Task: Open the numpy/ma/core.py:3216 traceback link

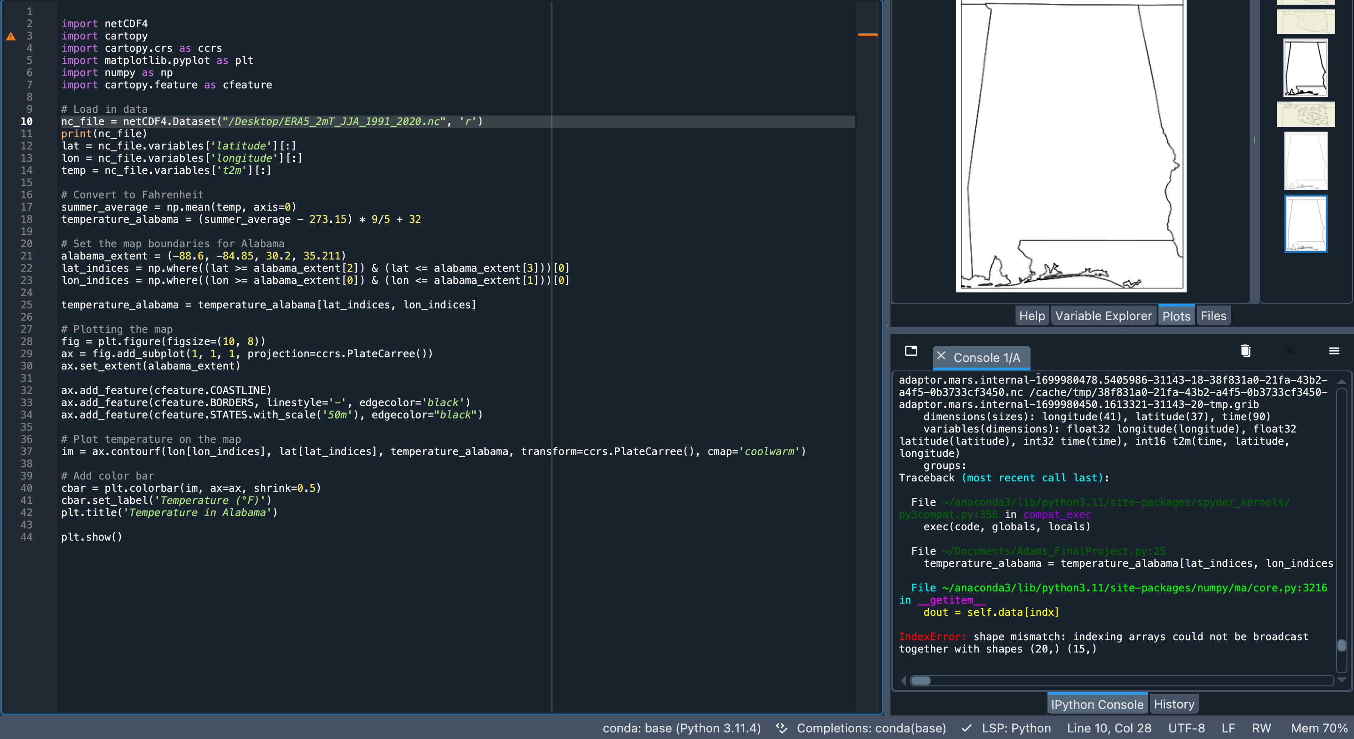Action: 1134,588
